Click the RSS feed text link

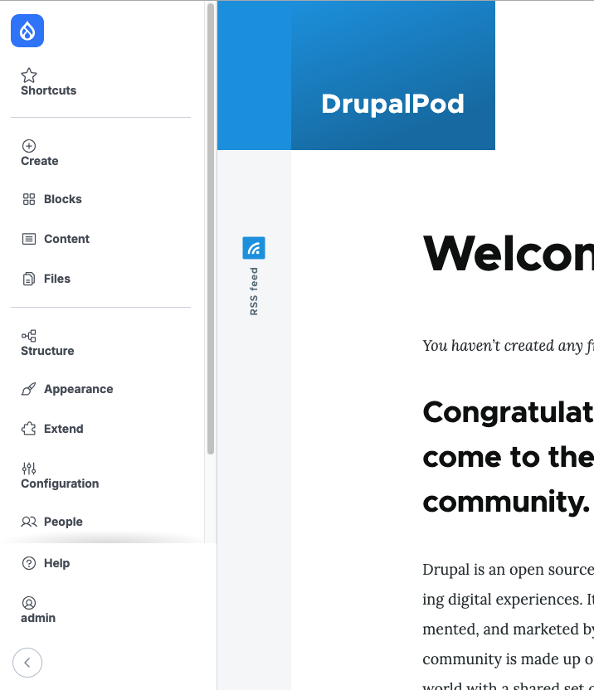point(254,291)
